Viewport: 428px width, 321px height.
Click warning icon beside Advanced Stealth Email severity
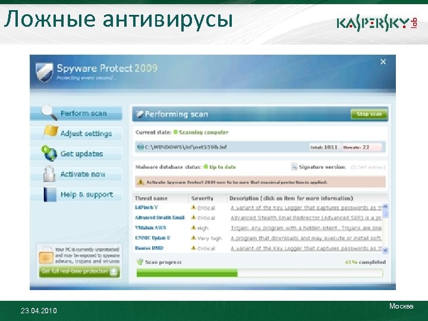[194, 218]
